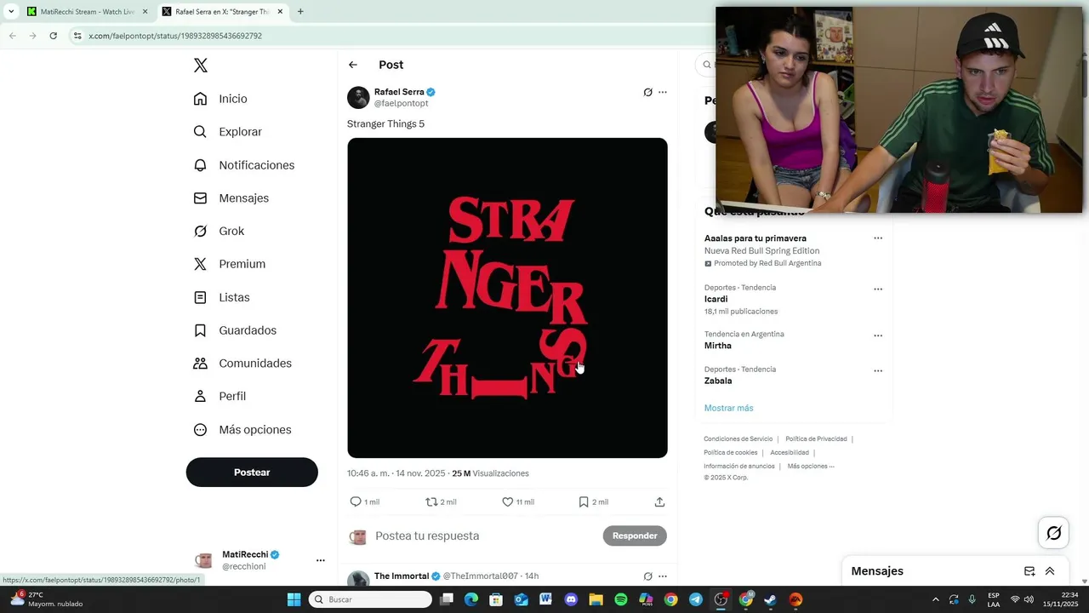Click the floating Grok button
This screenshot has height=613, width=1089.
click(1053, 533)
